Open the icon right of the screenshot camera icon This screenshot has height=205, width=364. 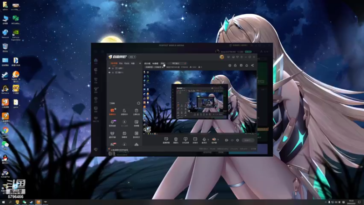coord(235,65)
